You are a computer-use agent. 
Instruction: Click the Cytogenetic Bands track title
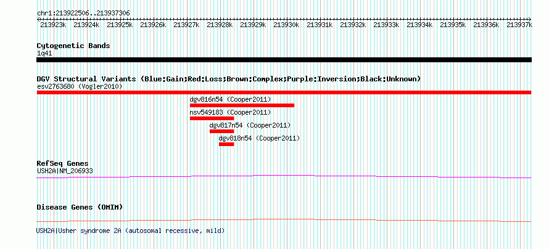point(73,46)
